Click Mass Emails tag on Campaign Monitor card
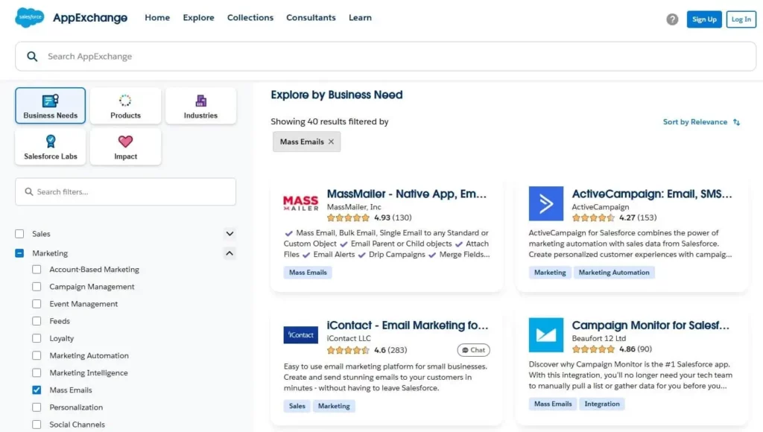The image size is (763, 432). click(553, 404)
